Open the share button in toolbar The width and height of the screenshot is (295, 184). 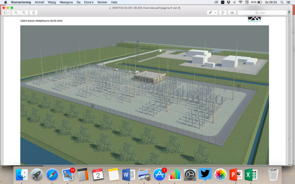pyautogui.click(x=34, y=13)
